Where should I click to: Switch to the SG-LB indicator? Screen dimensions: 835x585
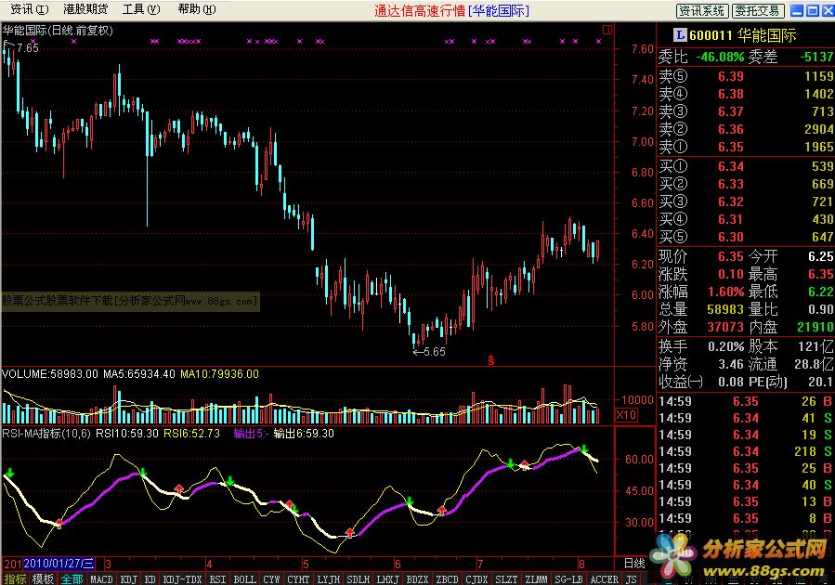[568, 579]
